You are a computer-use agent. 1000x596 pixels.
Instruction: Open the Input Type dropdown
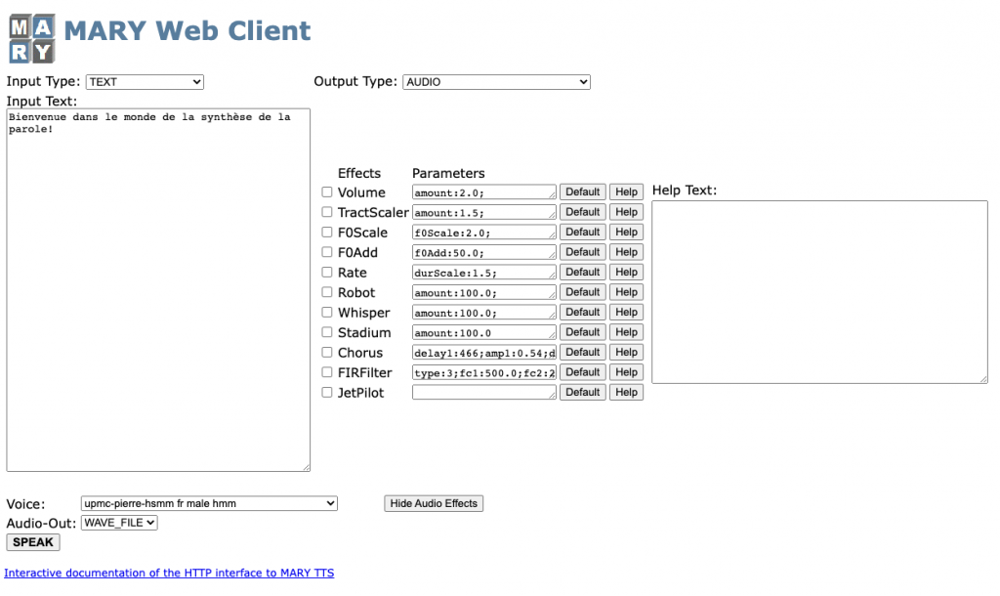pos(145,81)
